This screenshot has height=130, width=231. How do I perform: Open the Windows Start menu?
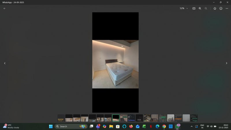tap(51, 126)
